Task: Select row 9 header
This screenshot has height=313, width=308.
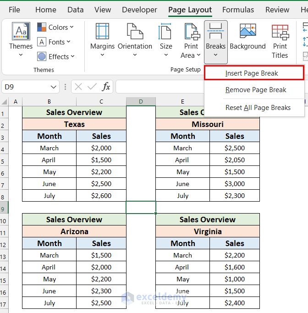Action: (4, 208)
